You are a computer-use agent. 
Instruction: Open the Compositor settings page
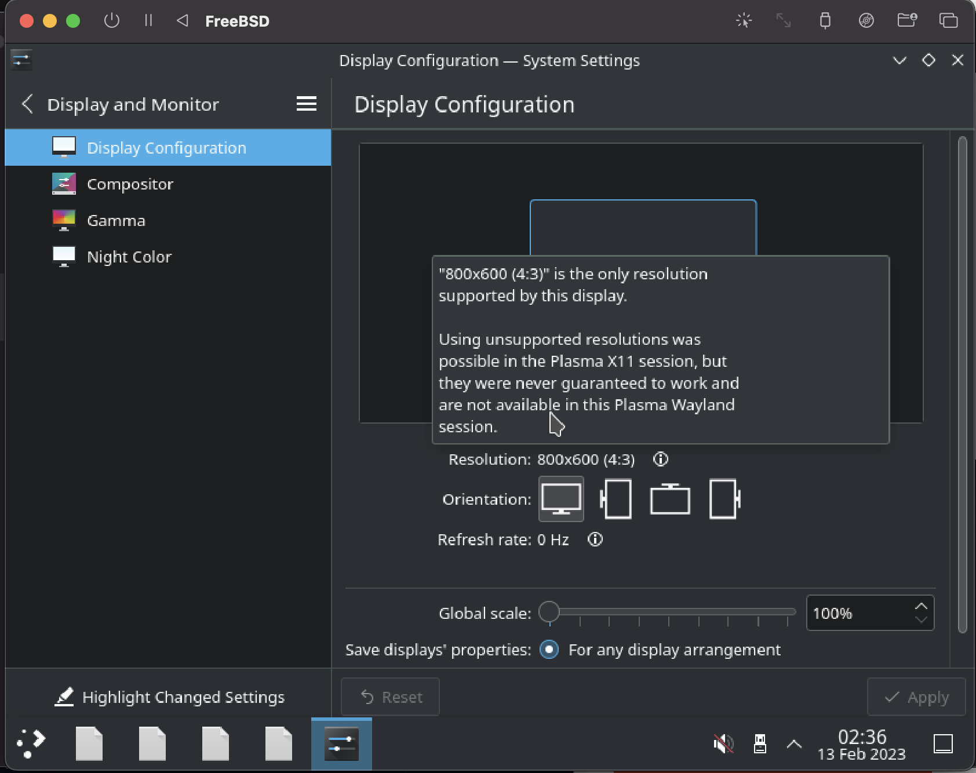click(130, 184)
